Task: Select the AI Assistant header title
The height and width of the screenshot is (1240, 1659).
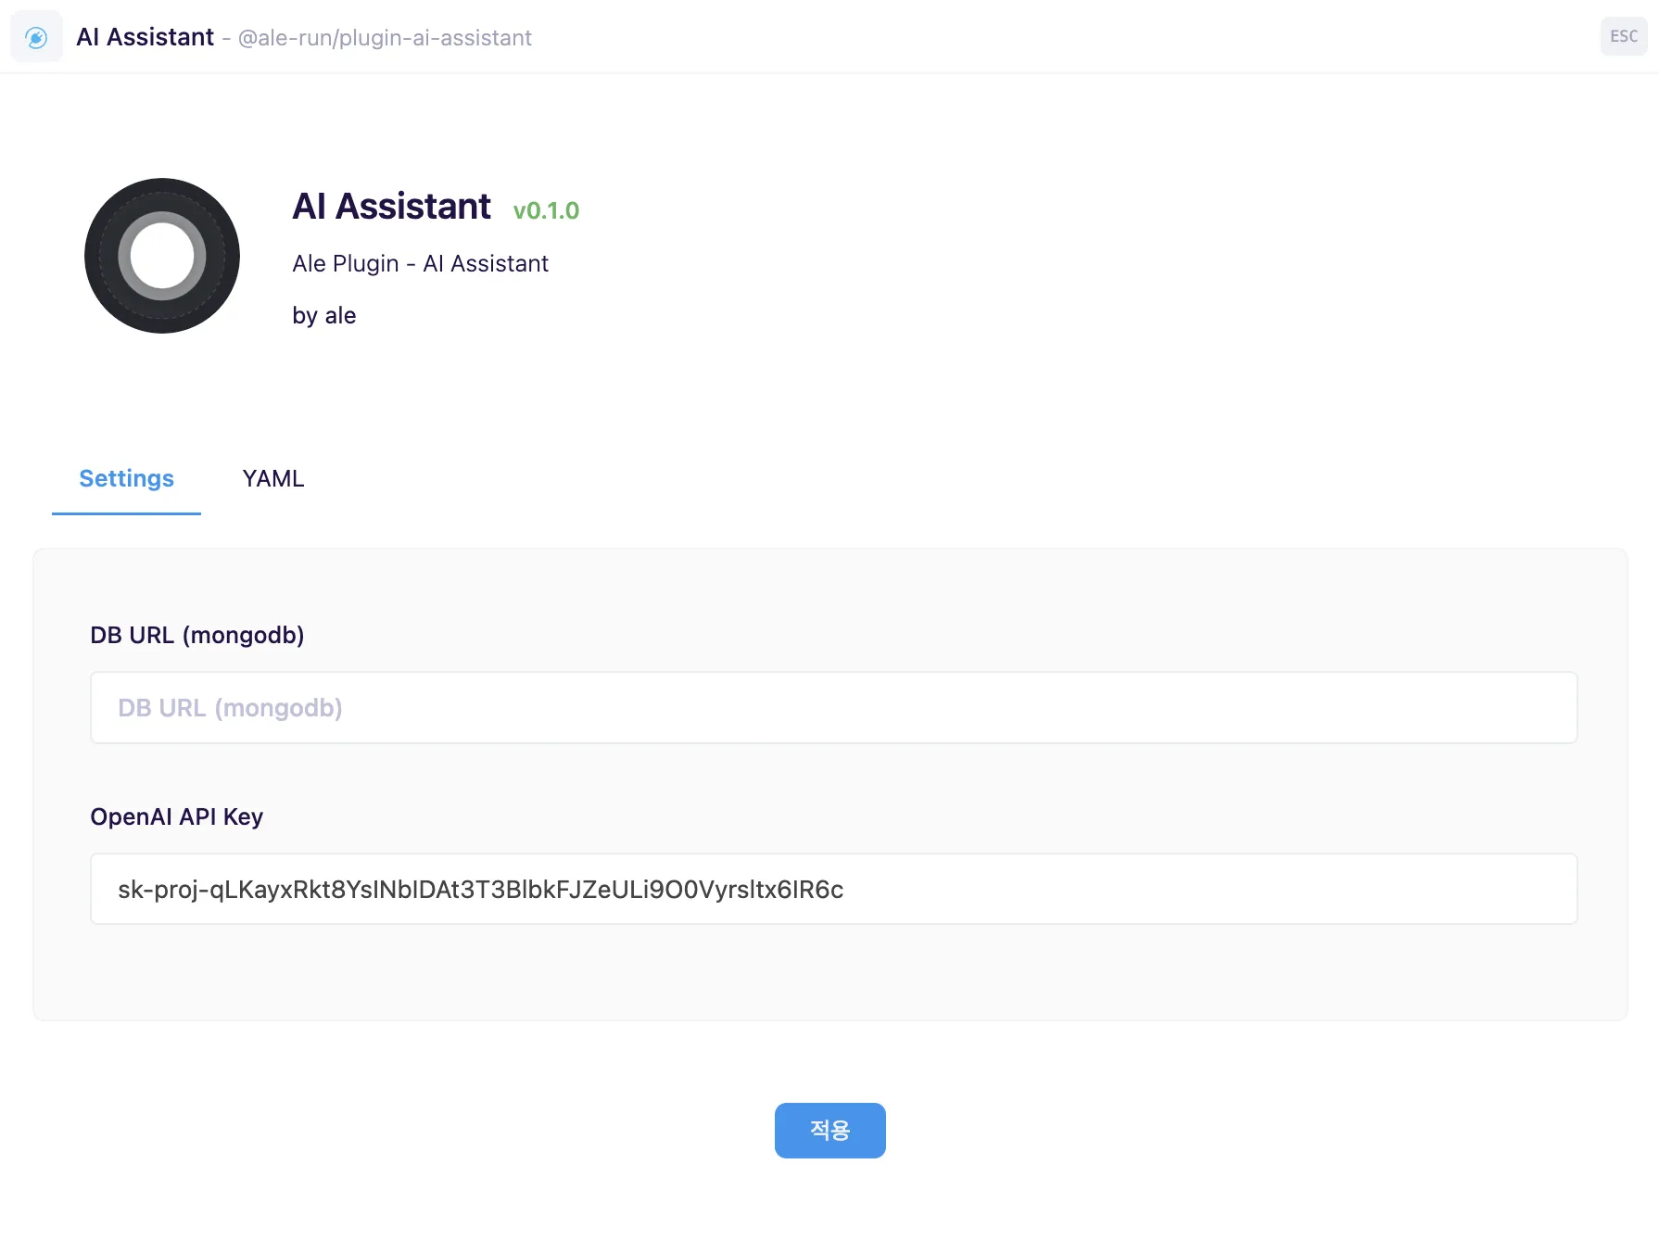Action: point(145,37)
